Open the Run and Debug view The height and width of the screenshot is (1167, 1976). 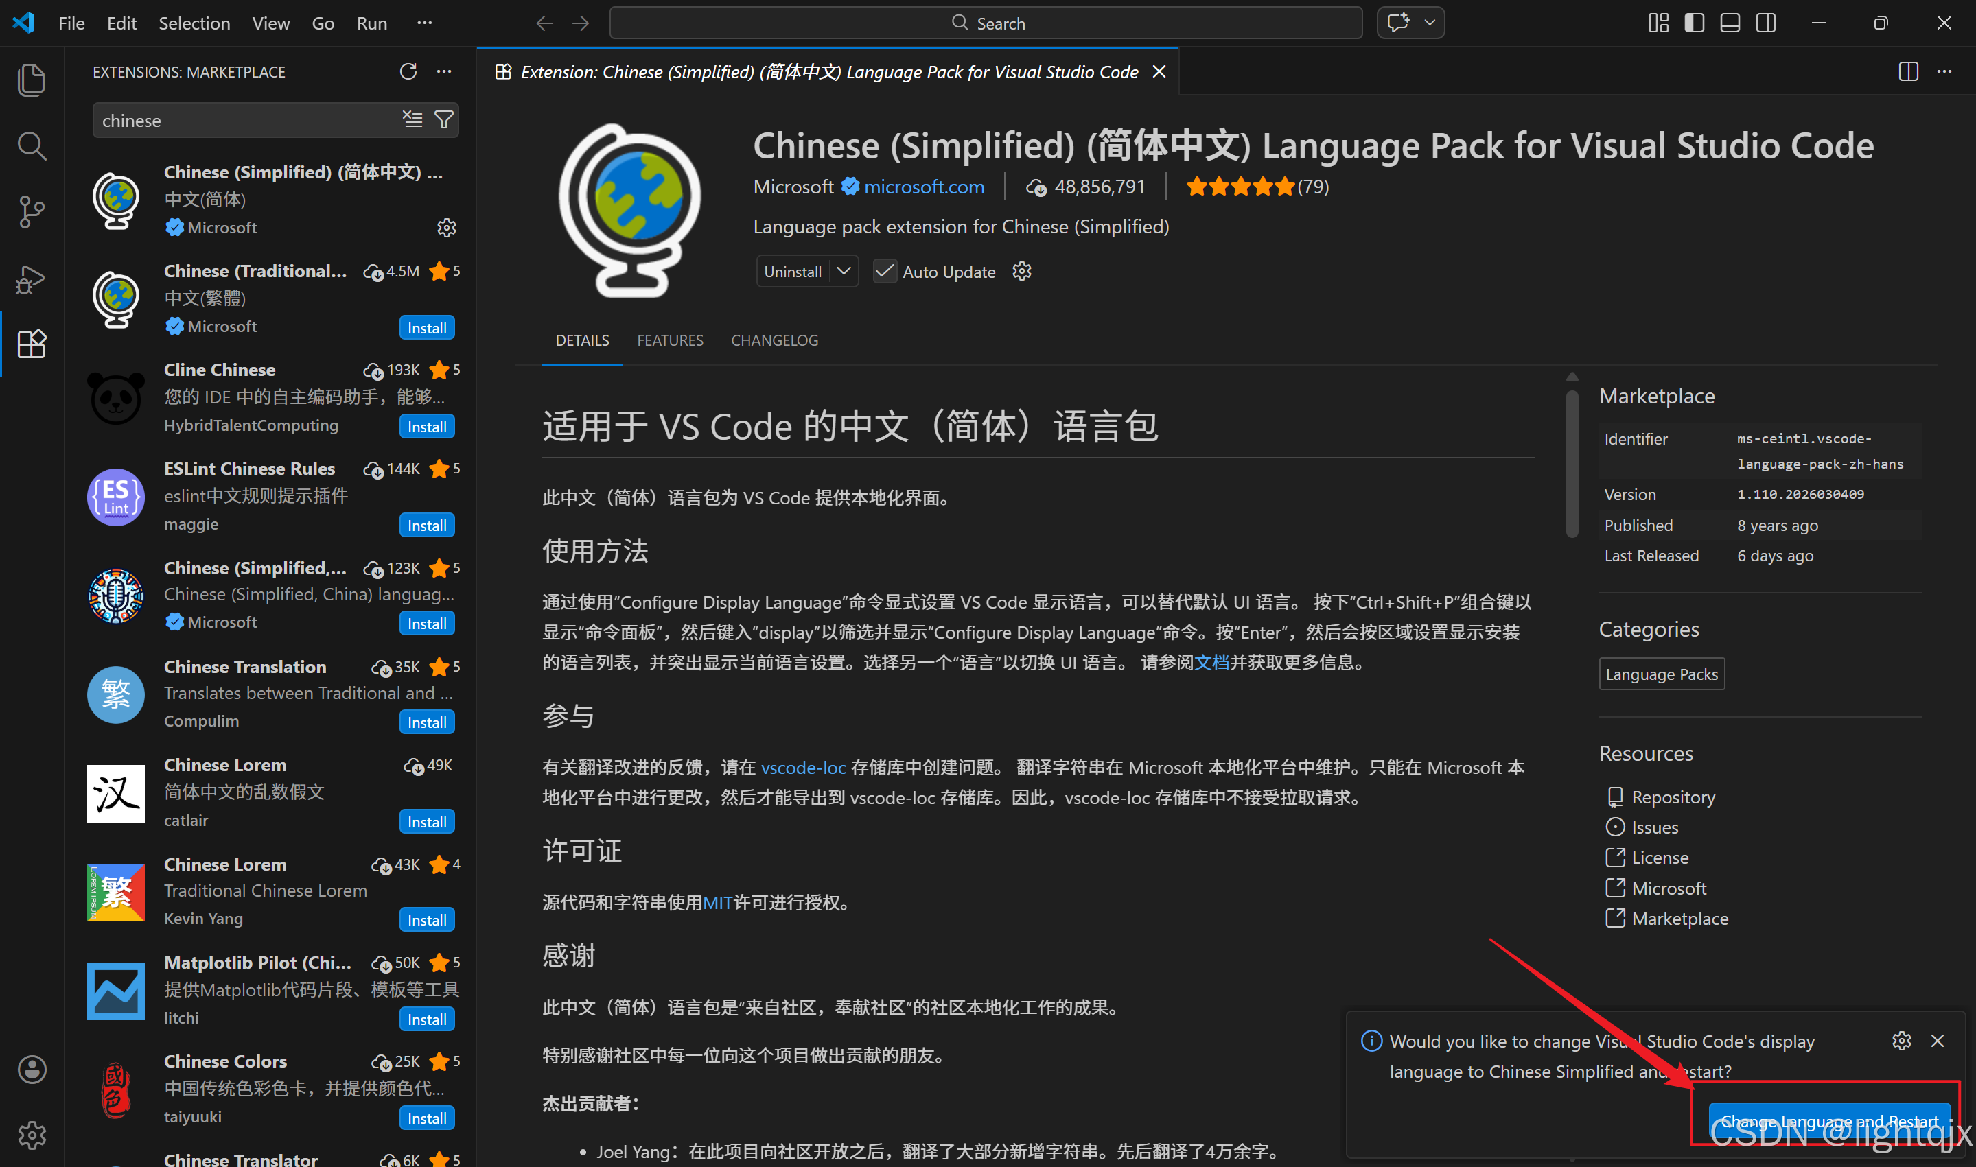pyautogui.click(x=32, y=279)
